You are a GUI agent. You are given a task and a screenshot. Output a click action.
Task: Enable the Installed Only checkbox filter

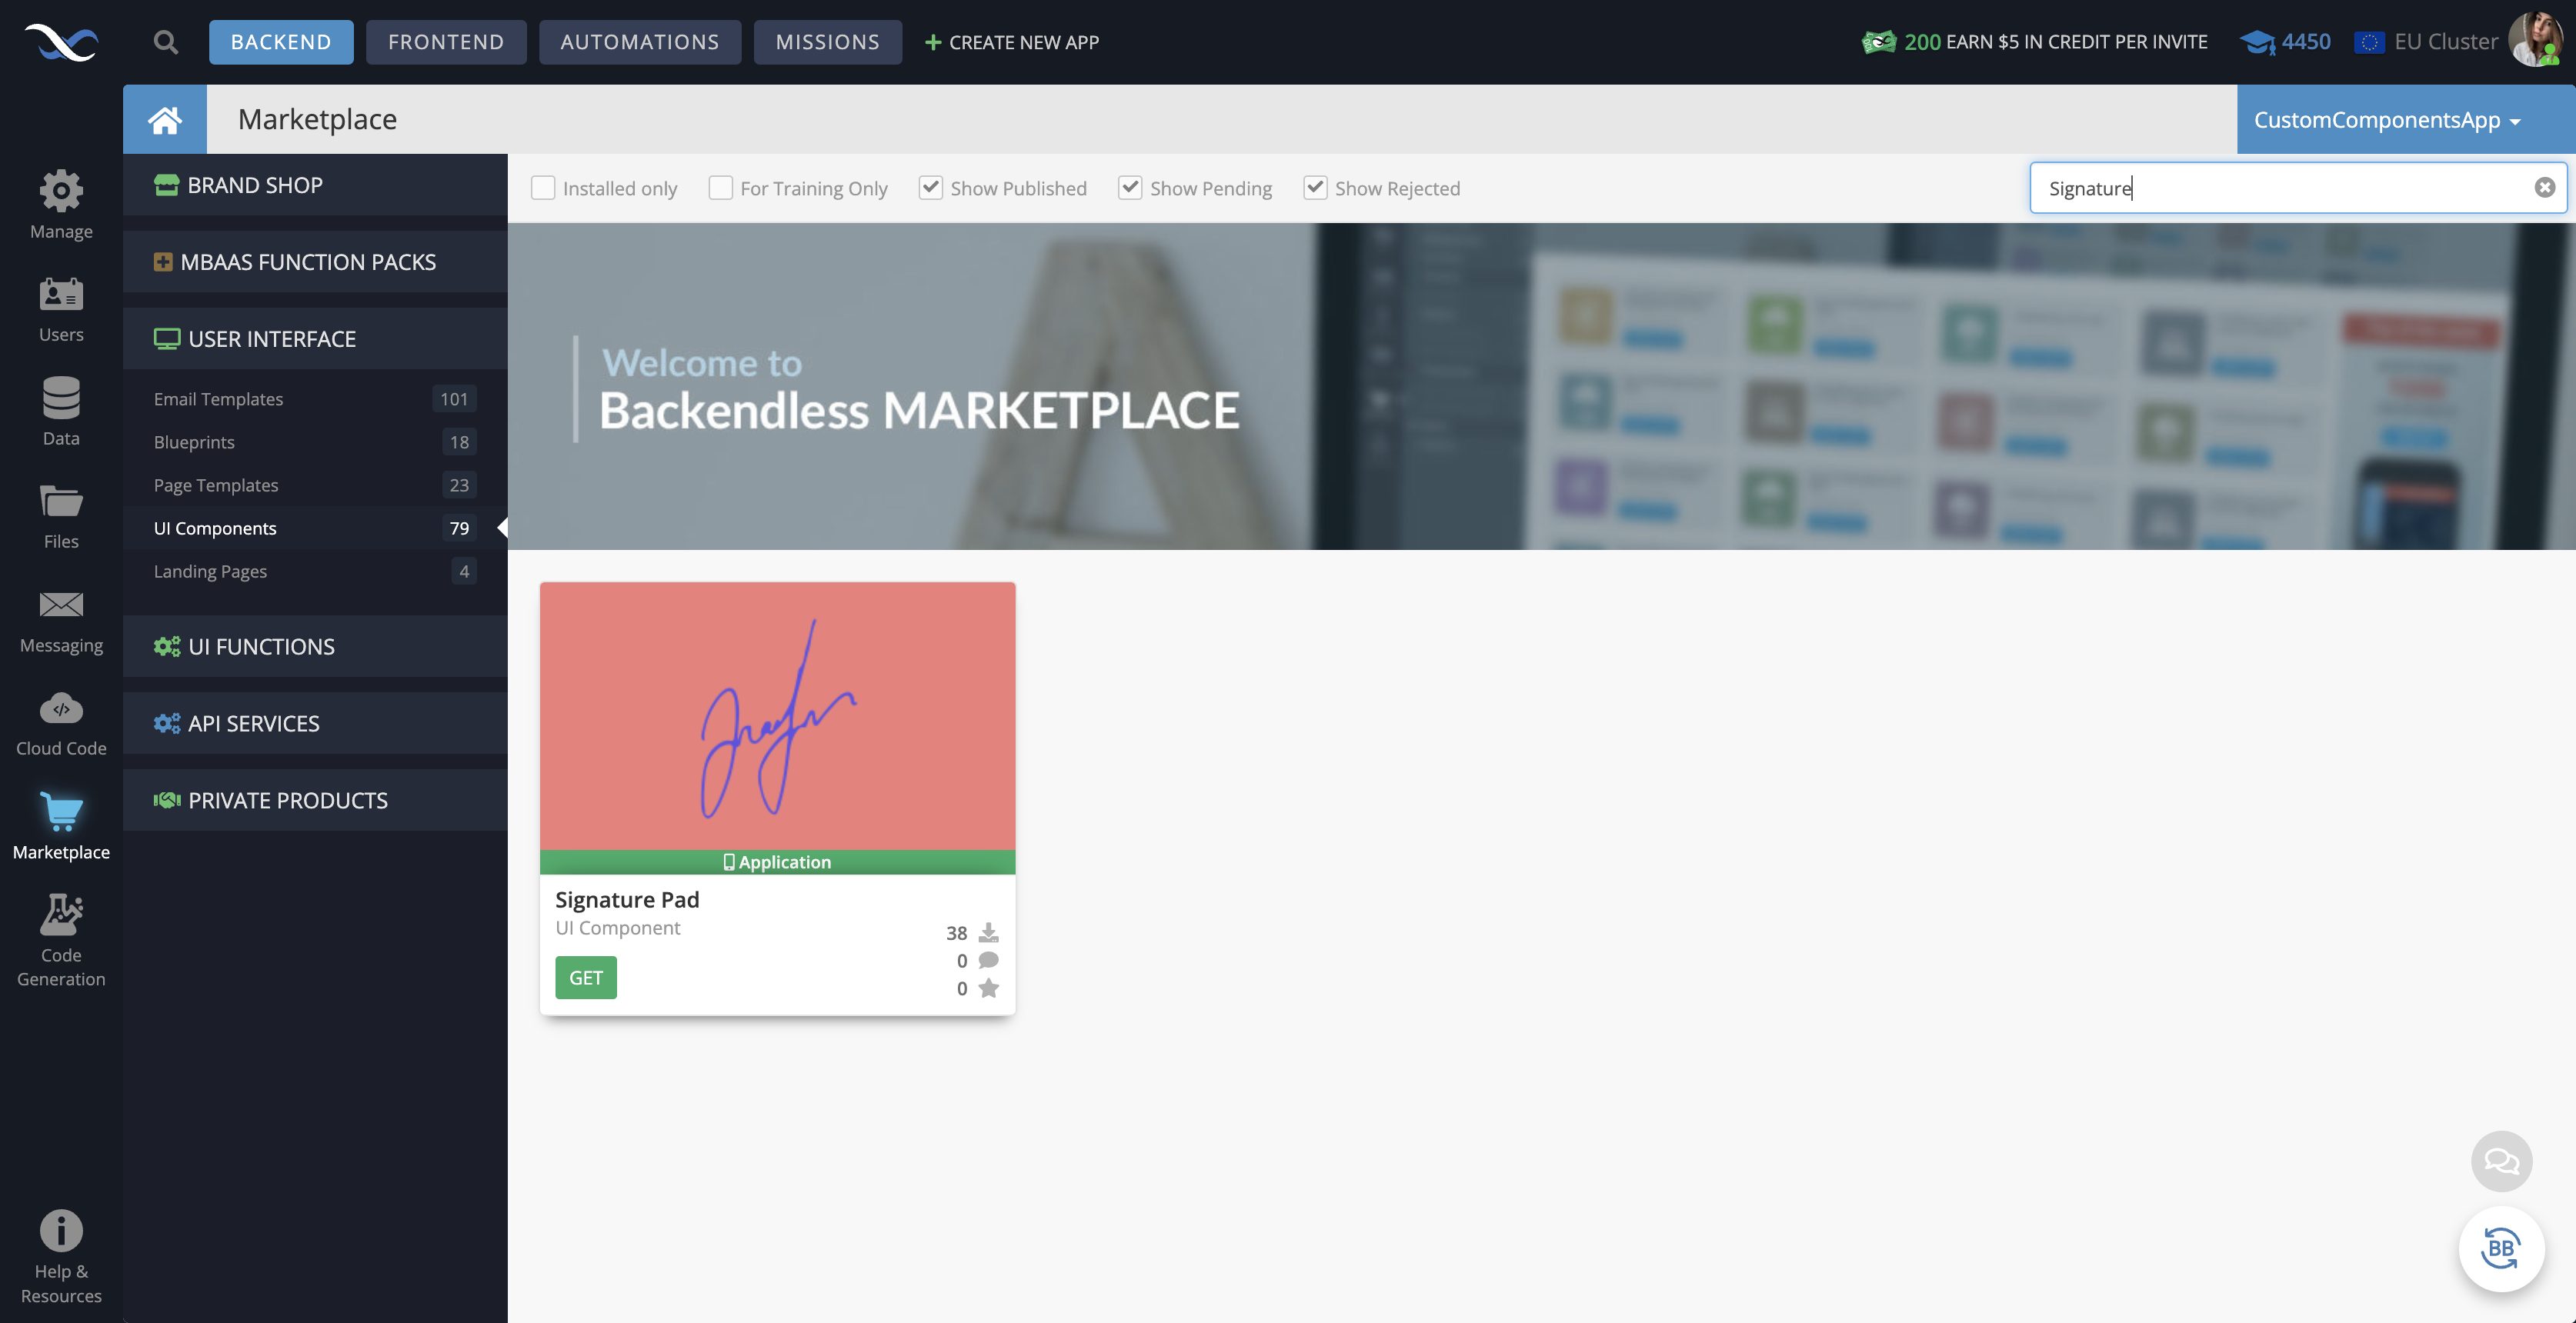click(542, 188)
